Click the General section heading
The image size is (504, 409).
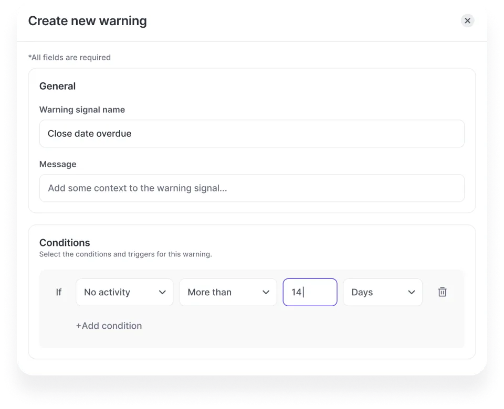[x=57, y=86]
